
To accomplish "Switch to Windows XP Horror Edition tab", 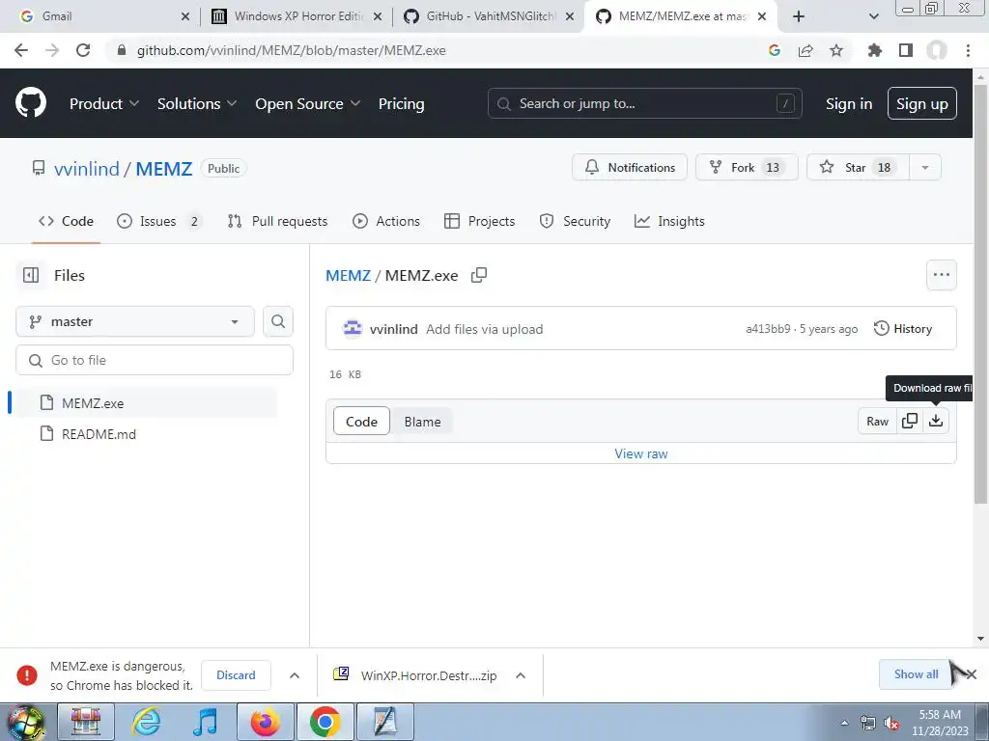I will [297, 16].
